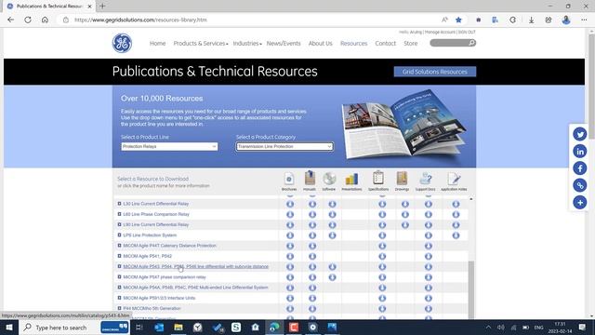Click Manage Account link

pyautogui.click(x=440, y=33)
